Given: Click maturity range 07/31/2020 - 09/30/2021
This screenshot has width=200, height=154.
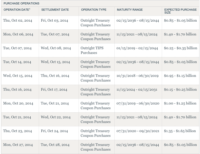Looking at the screenshot, I should point(138,131).
